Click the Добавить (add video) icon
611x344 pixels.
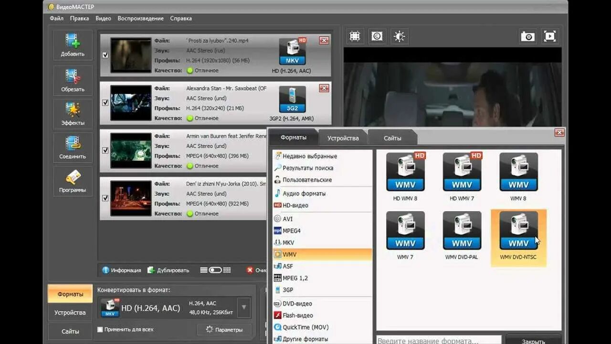[73, 45]
